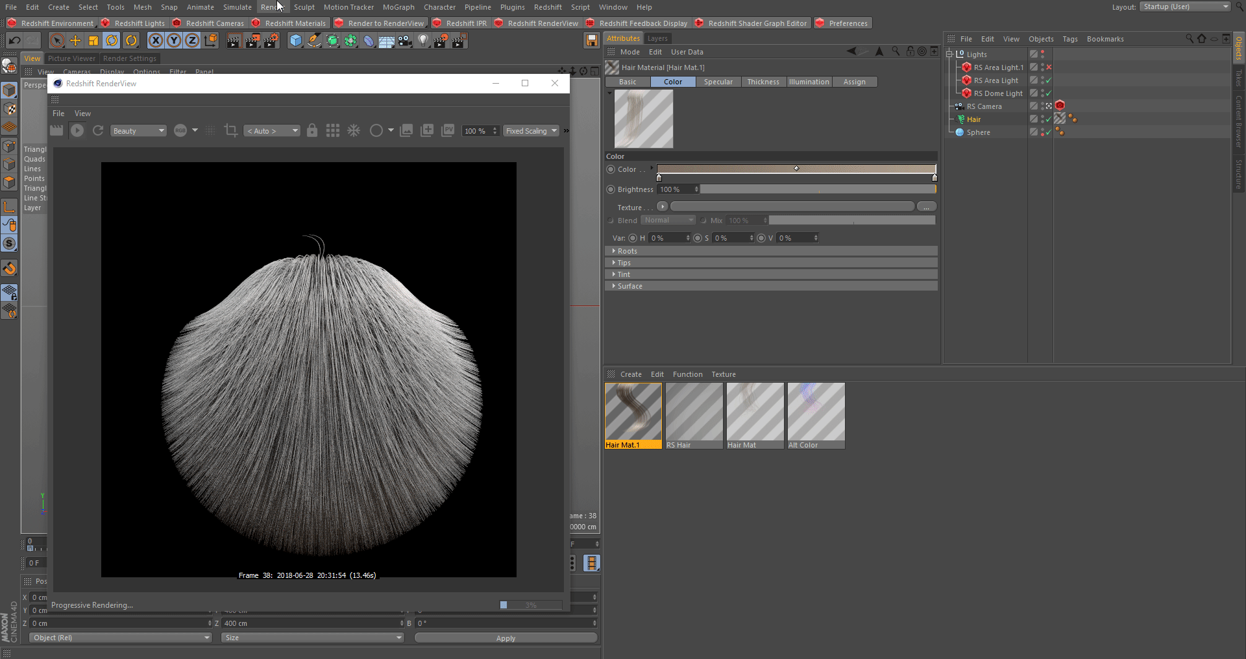Switch to the Specular tab

click(x=718, y=82)
